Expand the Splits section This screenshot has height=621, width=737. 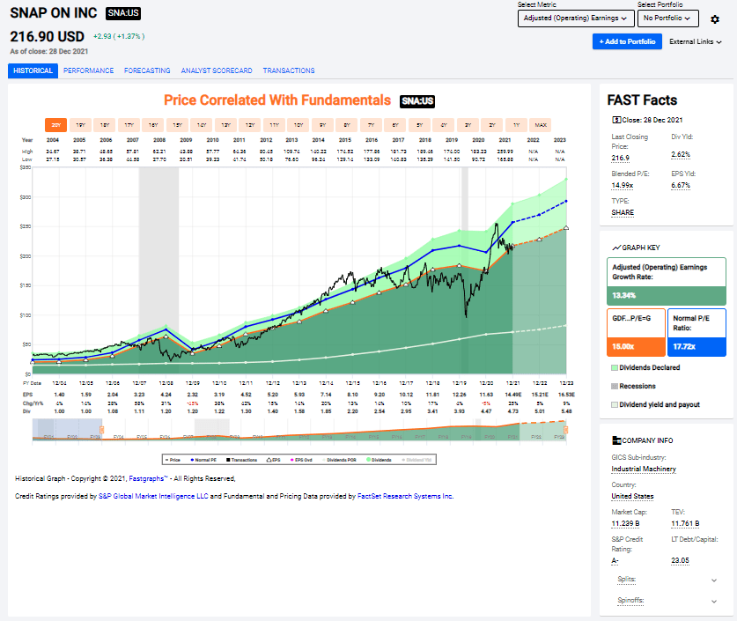[x=667, y=580]
